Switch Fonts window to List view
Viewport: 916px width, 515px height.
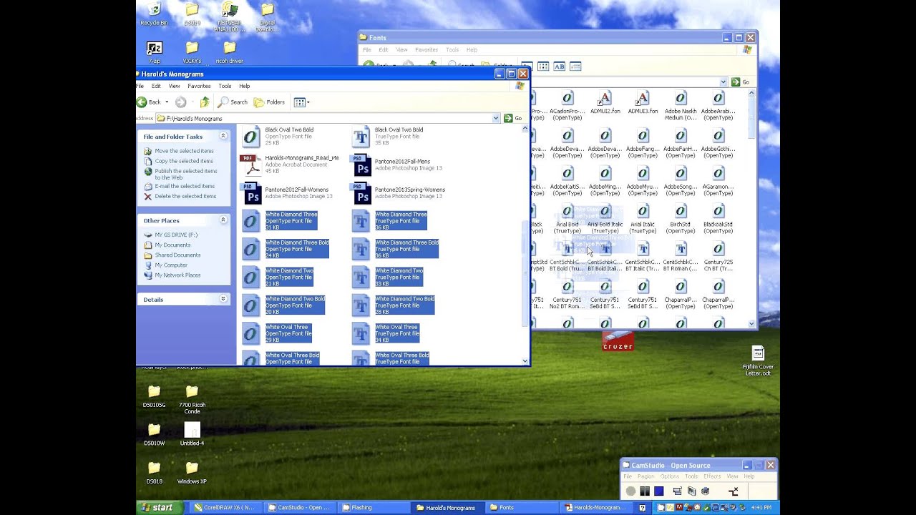(x=543, y=67)
